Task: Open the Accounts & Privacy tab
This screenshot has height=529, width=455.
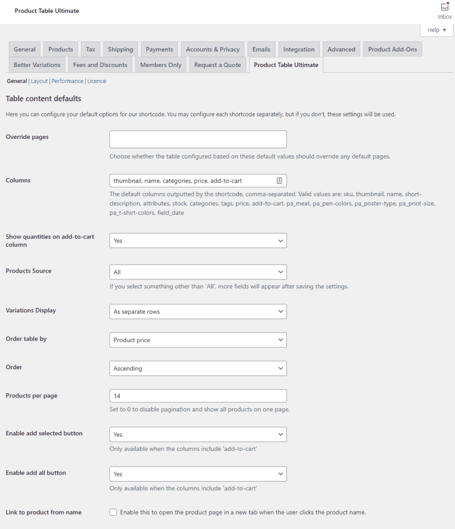Action: [212, 48]
